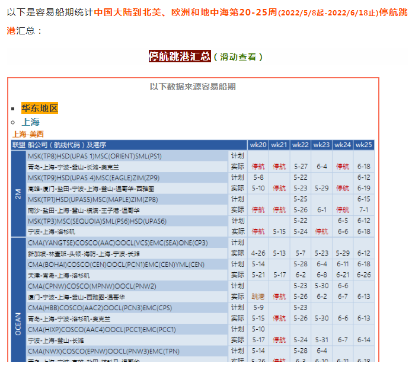Click the 5-21 date cell
Image resolution: width=412 pixels, height=379 pixels.
pyautogui.click(x=258, y=275)
